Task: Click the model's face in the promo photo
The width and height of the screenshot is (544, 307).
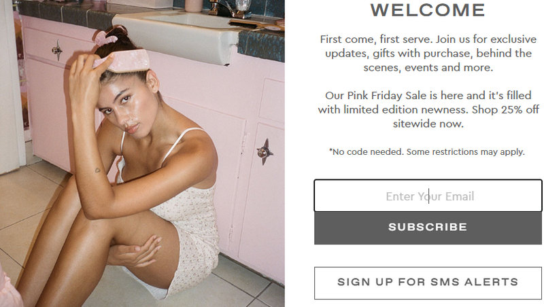Action: [x=126, y=106]
